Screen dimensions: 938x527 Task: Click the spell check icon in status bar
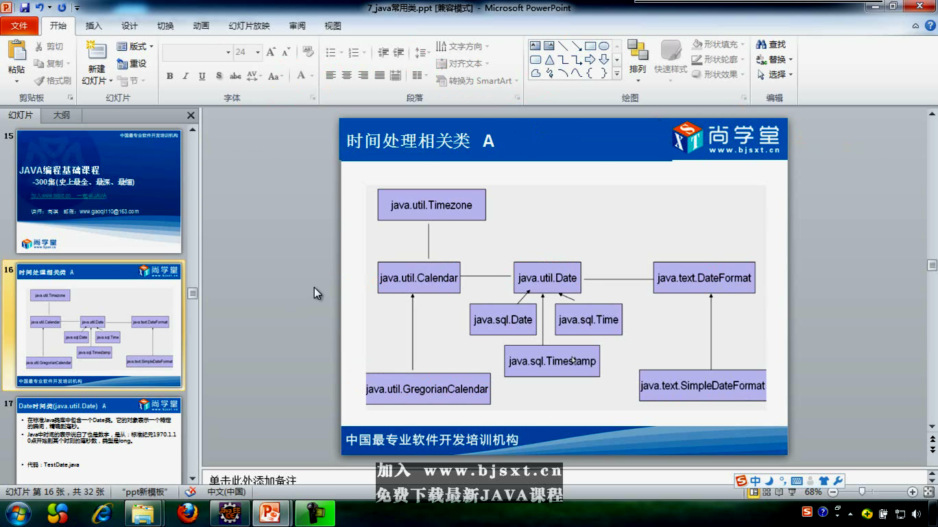tap(190, 492)
